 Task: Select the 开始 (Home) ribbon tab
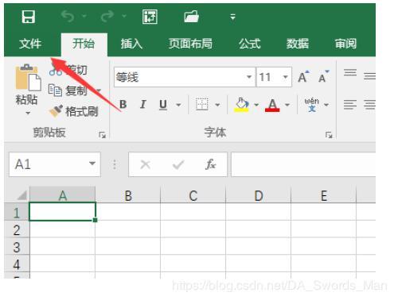tap(84, 44)
